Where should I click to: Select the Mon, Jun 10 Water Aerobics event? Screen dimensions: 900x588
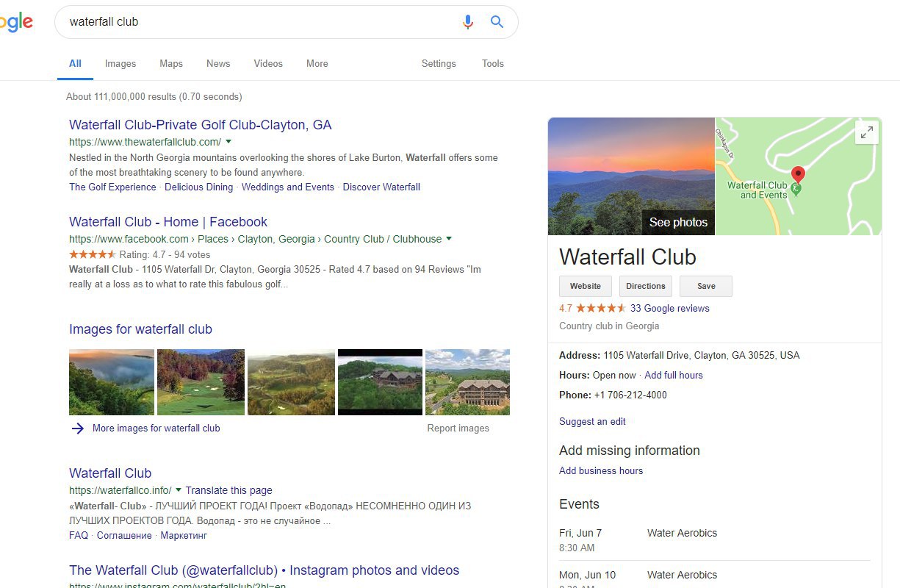coord(715,577)
